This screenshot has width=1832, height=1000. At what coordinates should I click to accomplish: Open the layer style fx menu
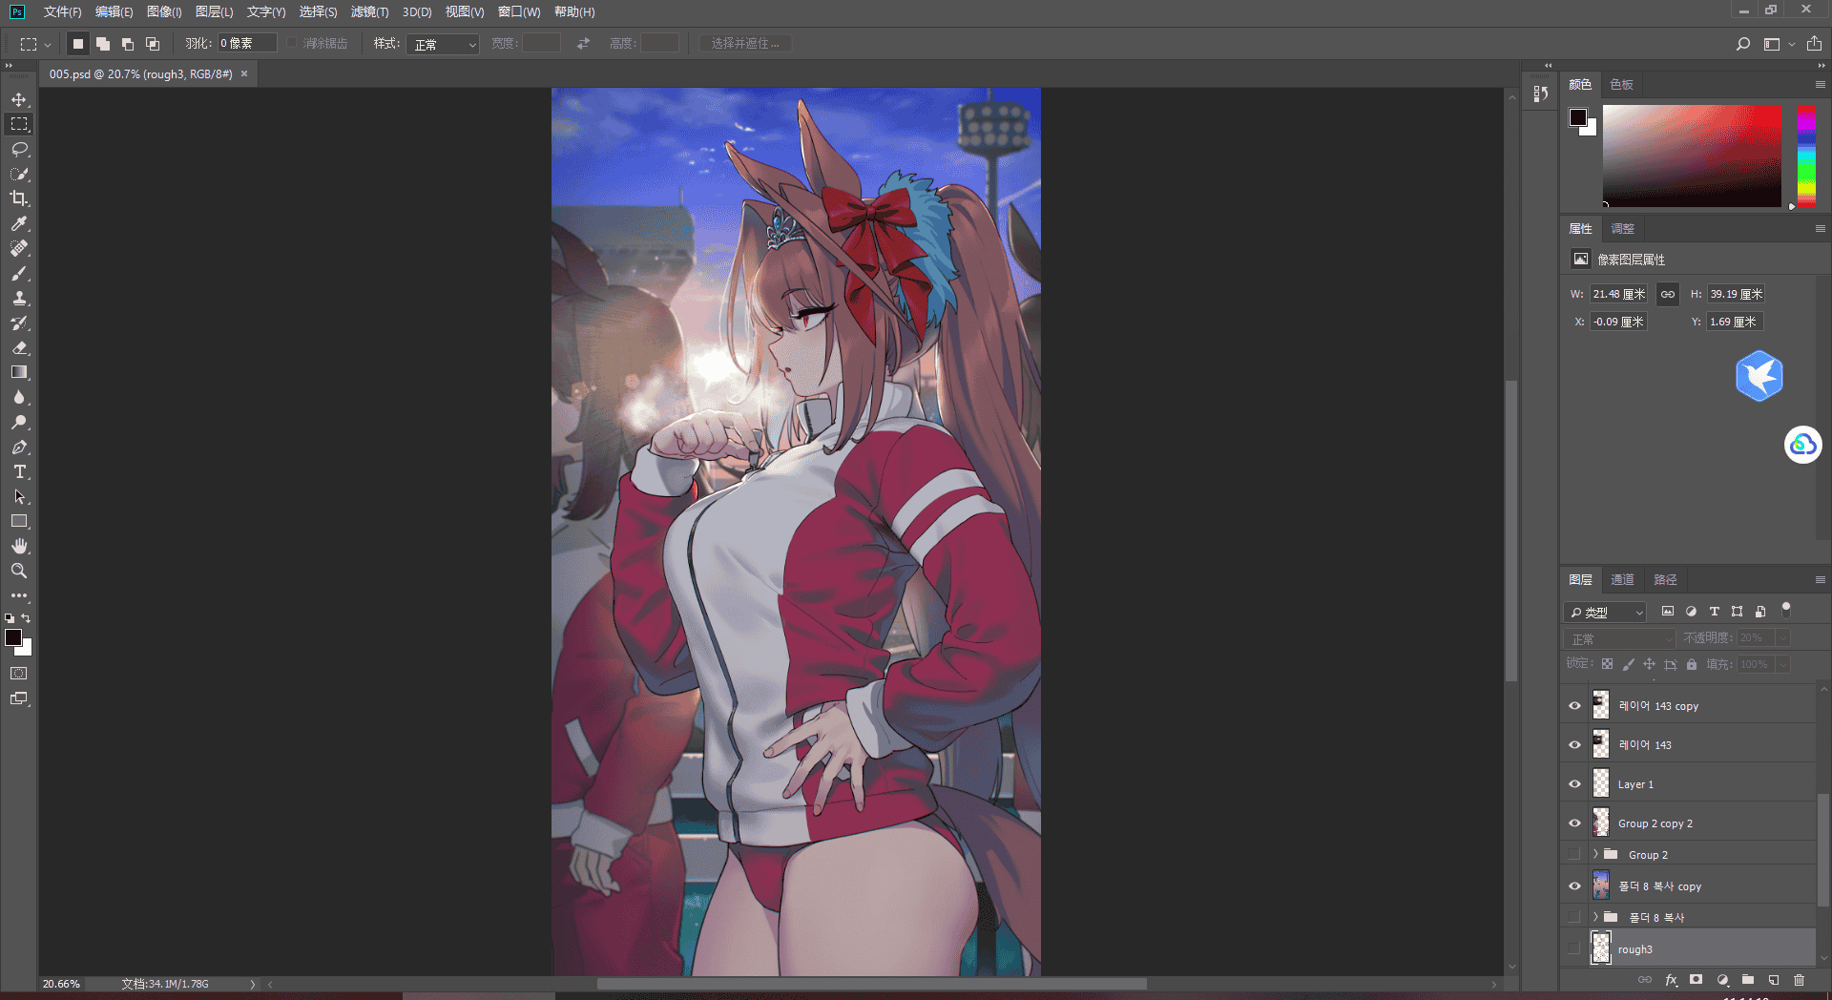point(1671,980)
